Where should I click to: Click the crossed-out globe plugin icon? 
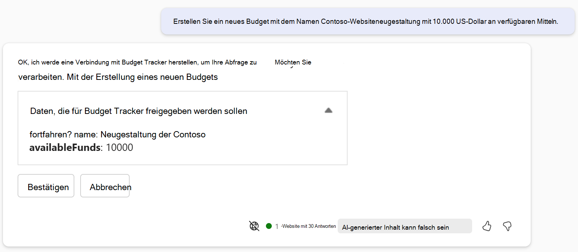(254, 226)
